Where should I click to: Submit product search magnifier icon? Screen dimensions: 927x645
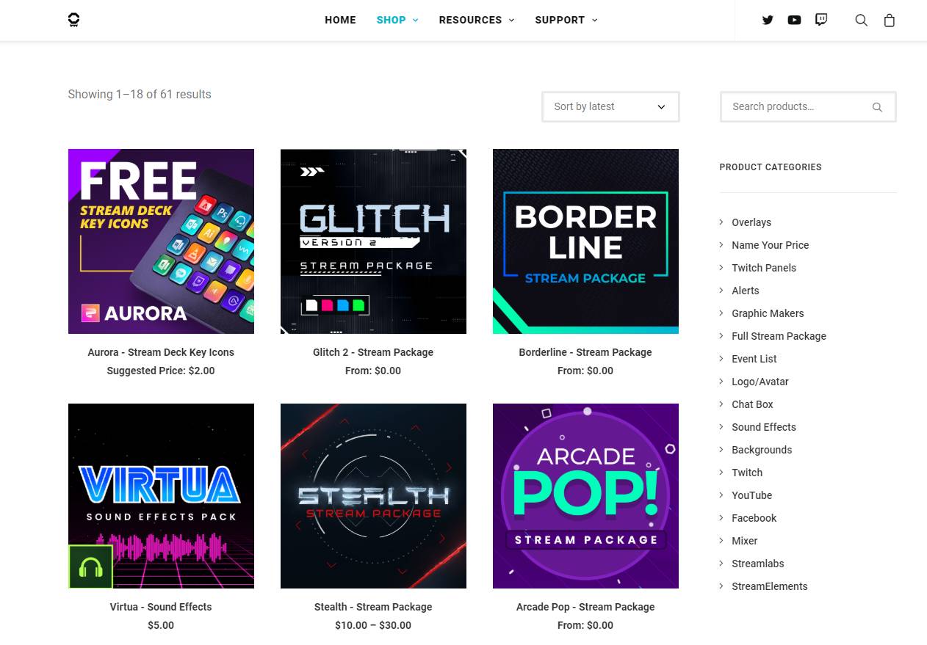pos(877,107)
